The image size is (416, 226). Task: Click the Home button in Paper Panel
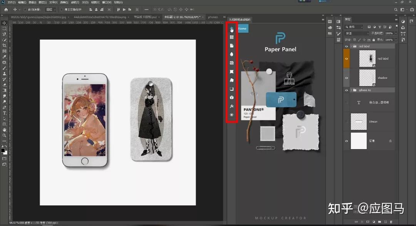pyautogui.click(x=242, y=28)
